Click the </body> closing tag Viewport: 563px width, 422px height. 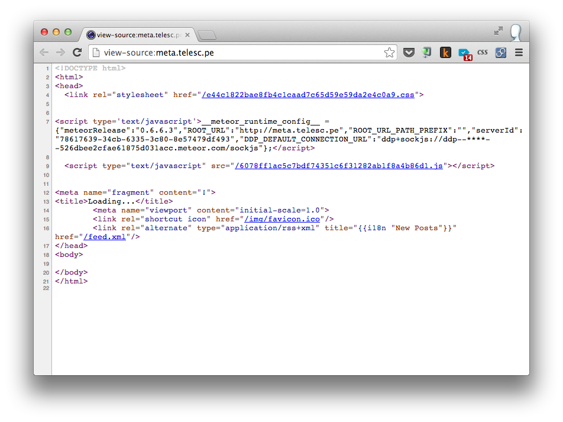tap(71, 272)
